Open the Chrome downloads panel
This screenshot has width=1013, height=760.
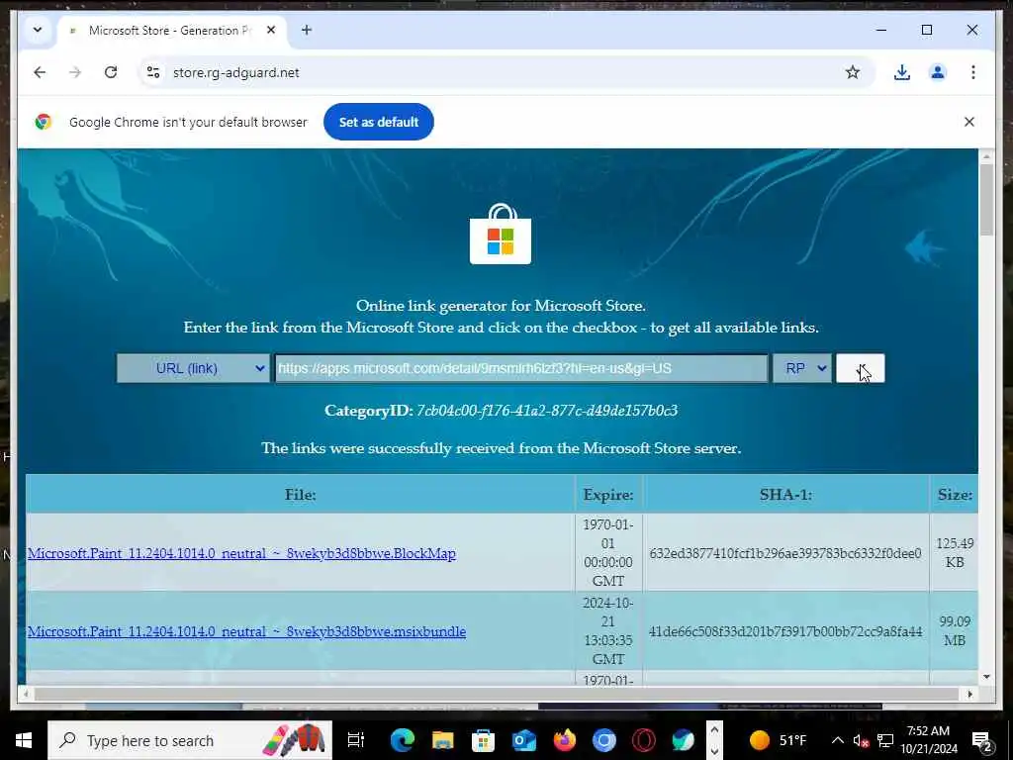(902, 72)
